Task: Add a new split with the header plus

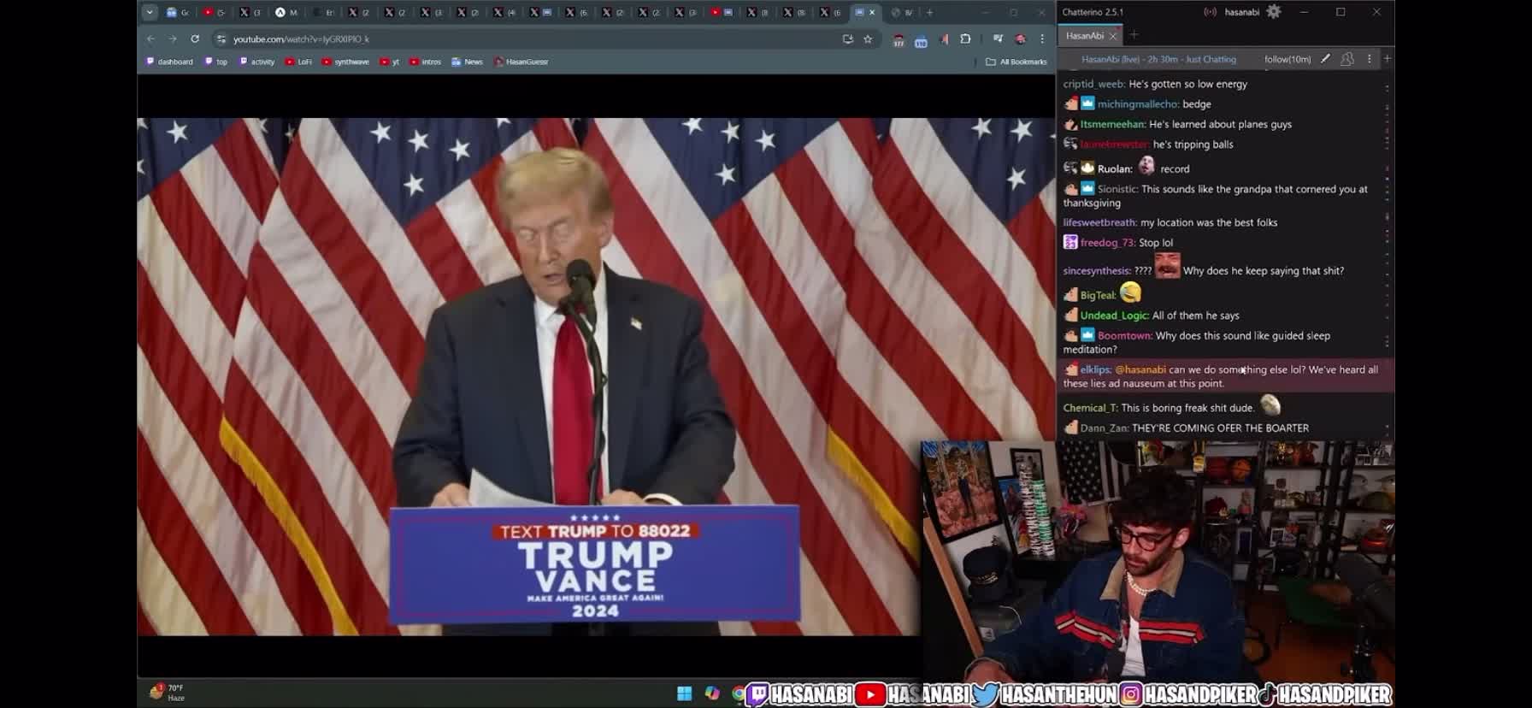Action: click(1387, 59)
